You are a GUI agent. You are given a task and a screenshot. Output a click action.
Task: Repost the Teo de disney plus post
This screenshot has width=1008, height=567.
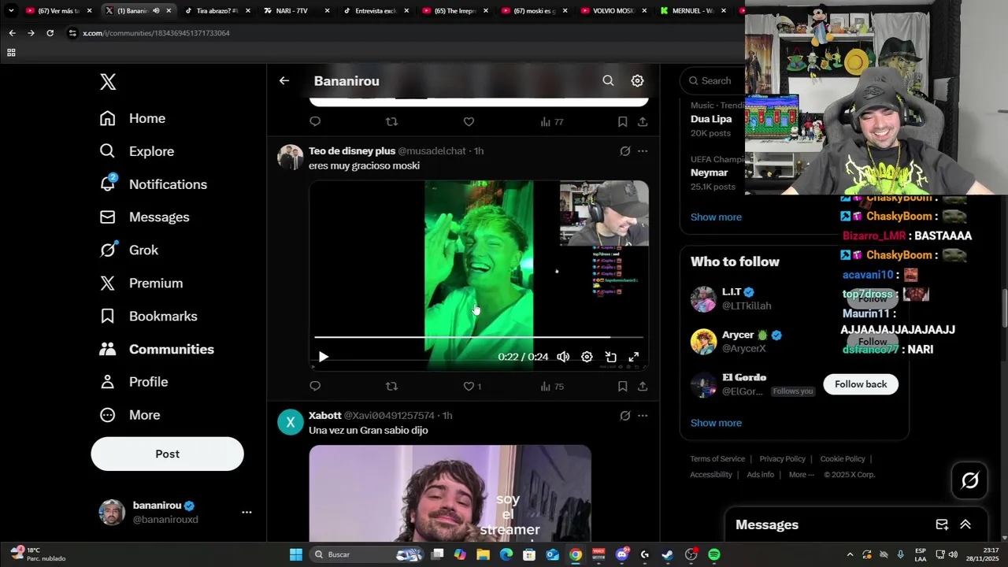pyautogui.click(x=391, y=386)
